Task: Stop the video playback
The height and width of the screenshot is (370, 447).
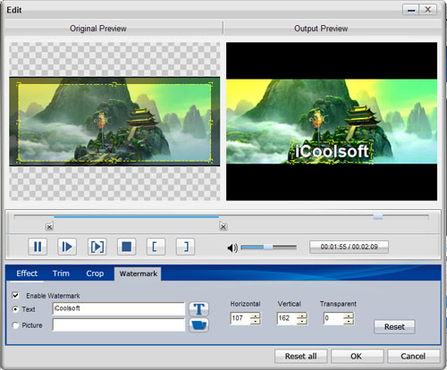Action: (127, 247)
